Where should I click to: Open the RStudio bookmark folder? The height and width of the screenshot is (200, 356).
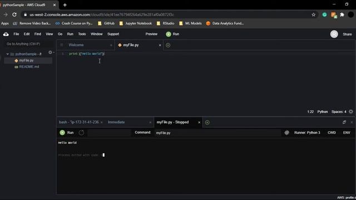[166, 23]
